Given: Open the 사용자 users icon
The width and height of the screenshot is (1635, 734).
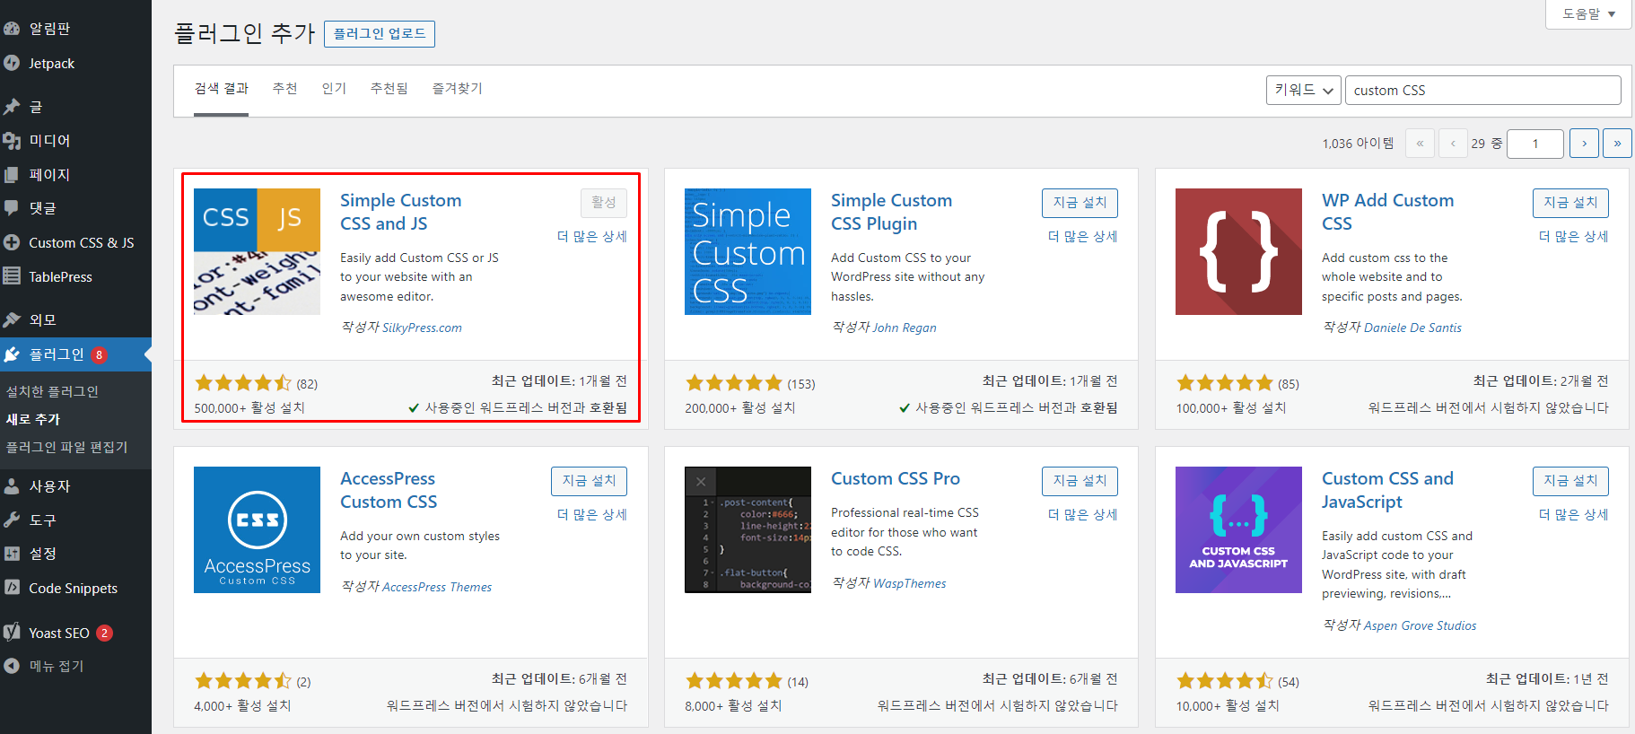Looking at the screenshot, I should [12, 486].
